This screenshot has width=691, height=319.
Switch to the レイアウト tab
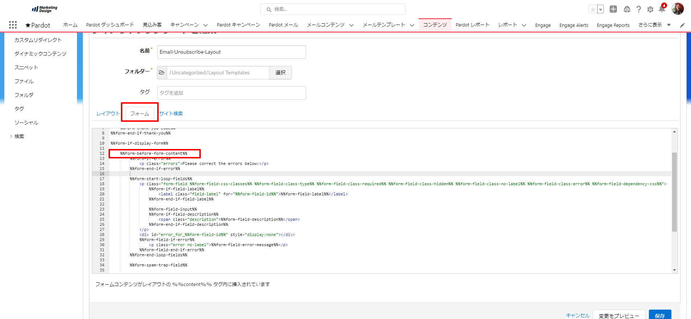pos(108,113)
